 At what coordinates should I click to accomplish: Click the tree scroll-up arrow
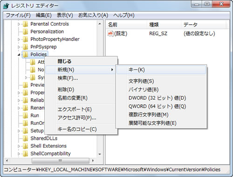point(100,24)
